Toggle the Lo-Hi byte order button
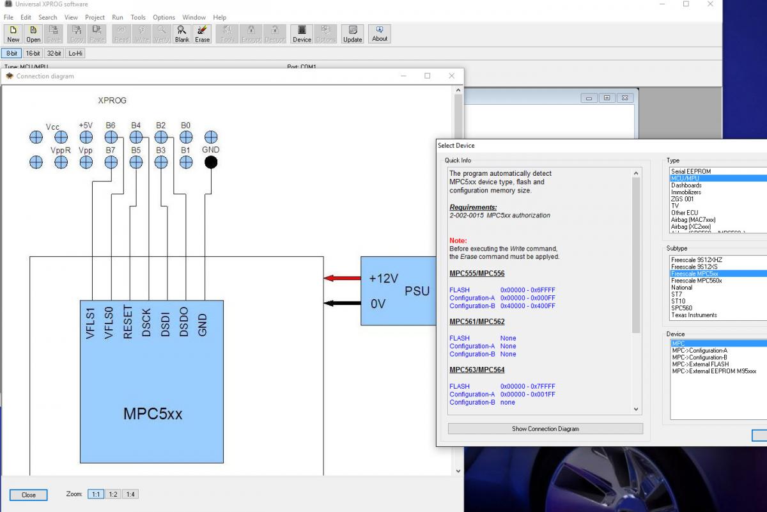This screenshot has width=767, height=512. click(x=75, y=54)
